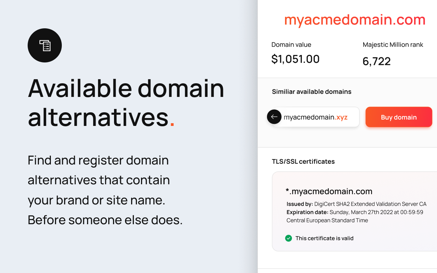Click the Majestic Million rank number 6,722
Image resolution: width=437 pixels, height=273 pixels.
(x=377, y=61)
